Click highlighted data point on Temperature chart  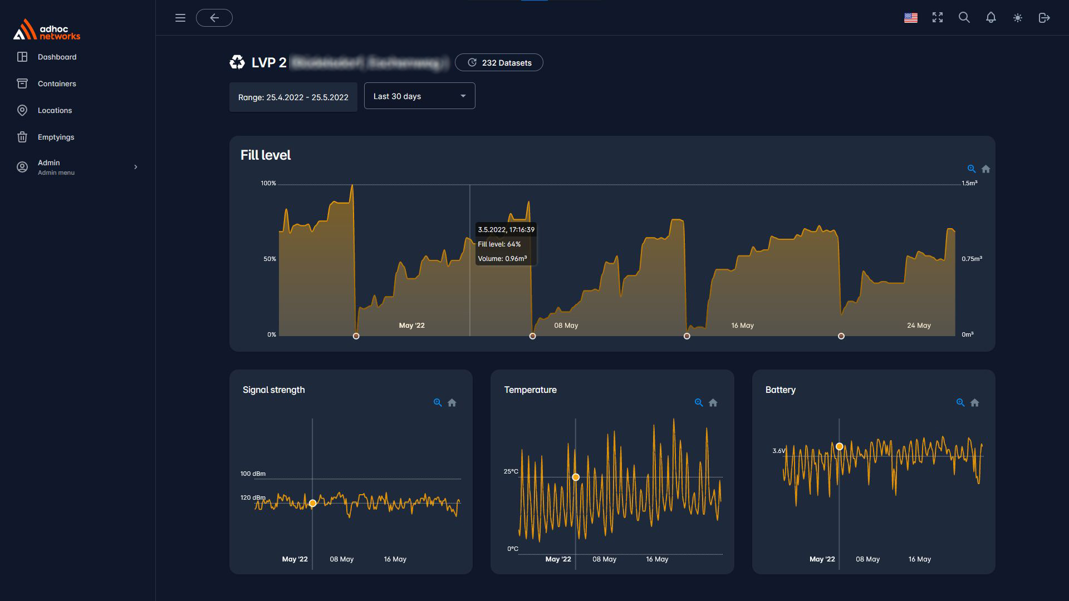pyautogui.click(x=576, y=477)
